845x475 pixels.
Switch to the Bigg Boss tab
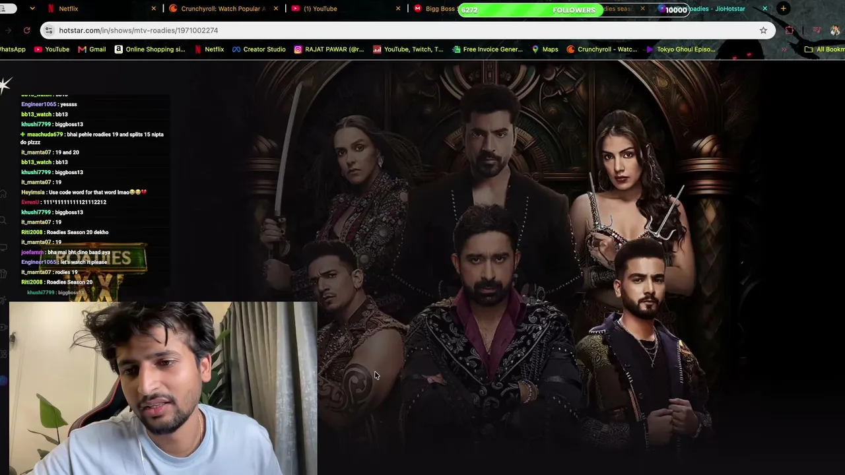tap(436, 9)
